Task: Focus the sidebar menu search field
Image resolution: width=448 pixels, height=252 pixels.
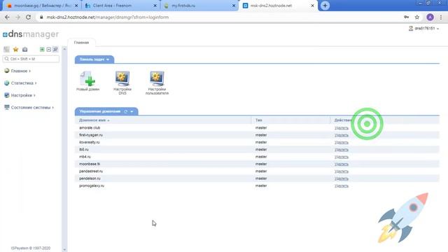Action: 31,59
